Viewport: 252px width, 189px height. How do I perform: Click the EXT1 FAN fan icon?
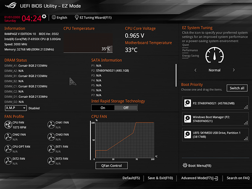tap(51, 149)
